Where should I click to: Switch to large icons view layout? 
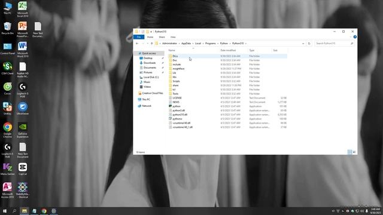[x=354, y=152]
